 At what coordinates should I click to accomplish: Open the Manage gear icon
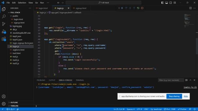tap(4, 104)
